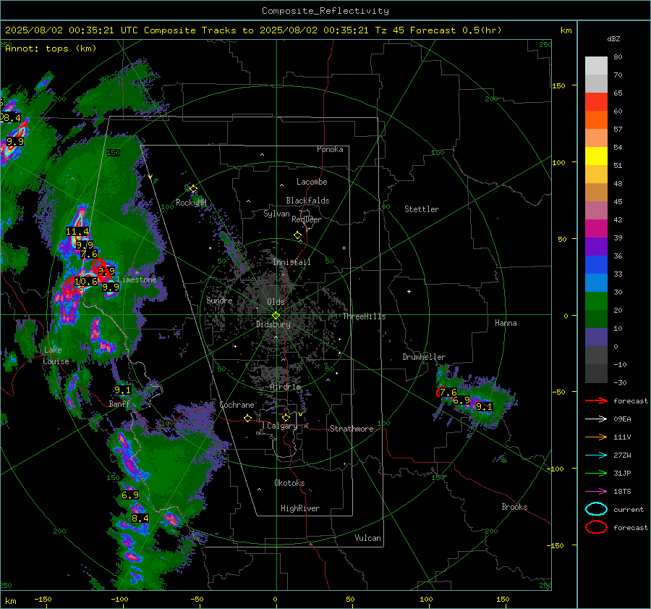Click the Banff city label
Image resolution: width=651 pixels, height=609 pixels.
(119, 404)
